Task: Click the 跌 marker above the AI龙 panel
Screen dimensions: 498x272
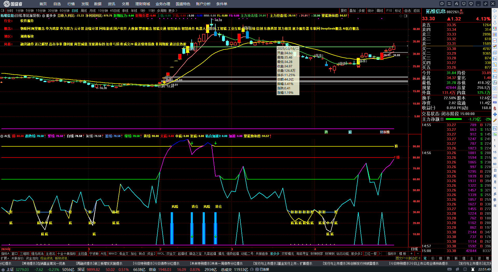Action: tap(326, 132)
